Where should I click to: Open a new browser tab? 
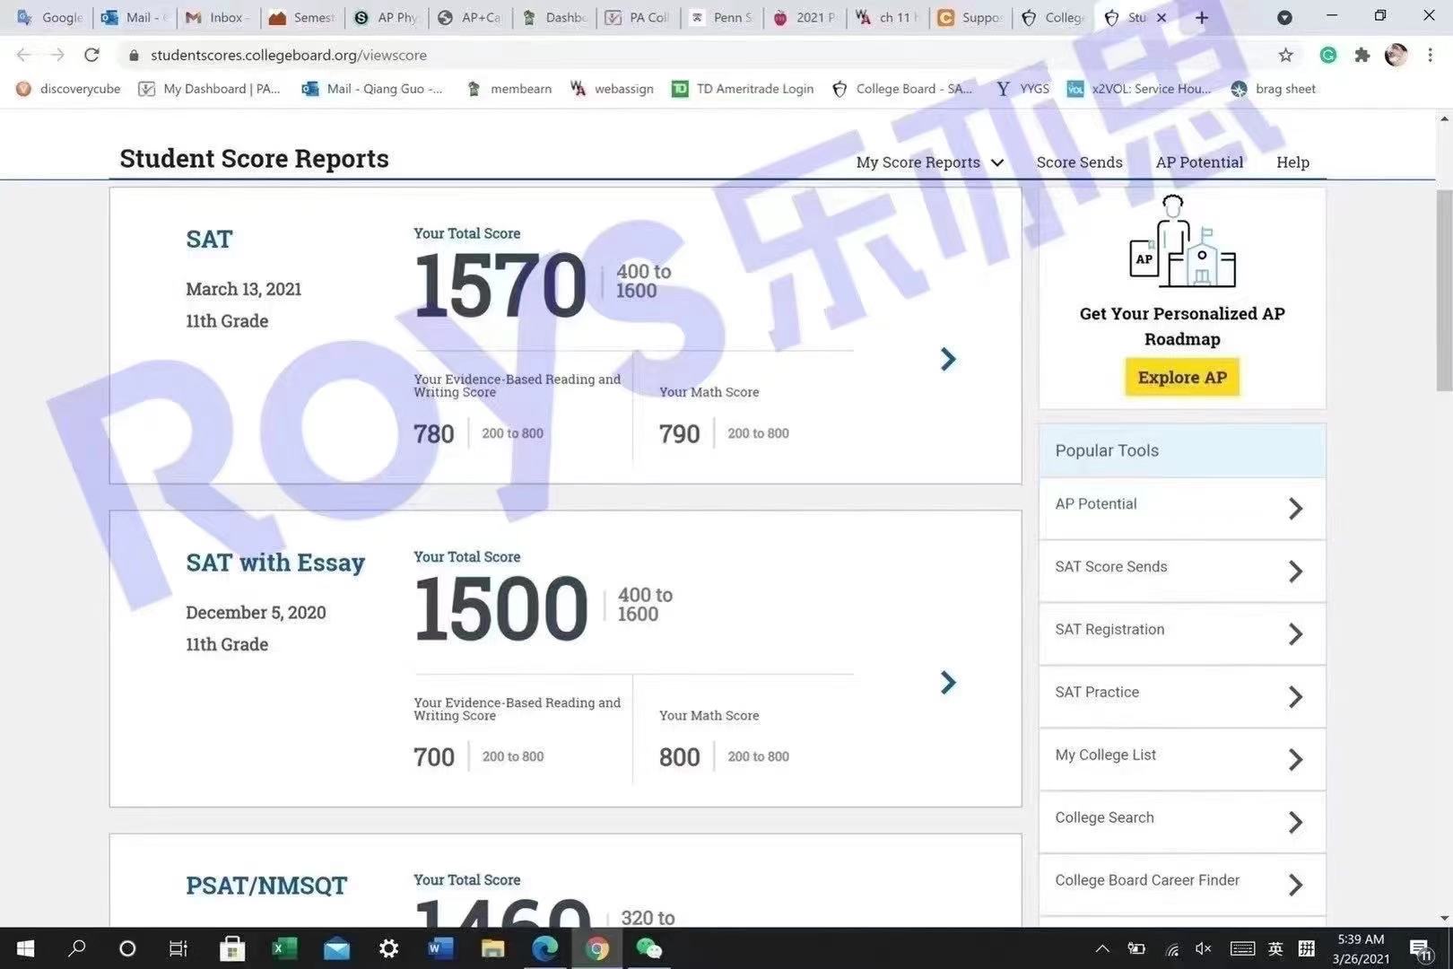tap(1202, 17)
